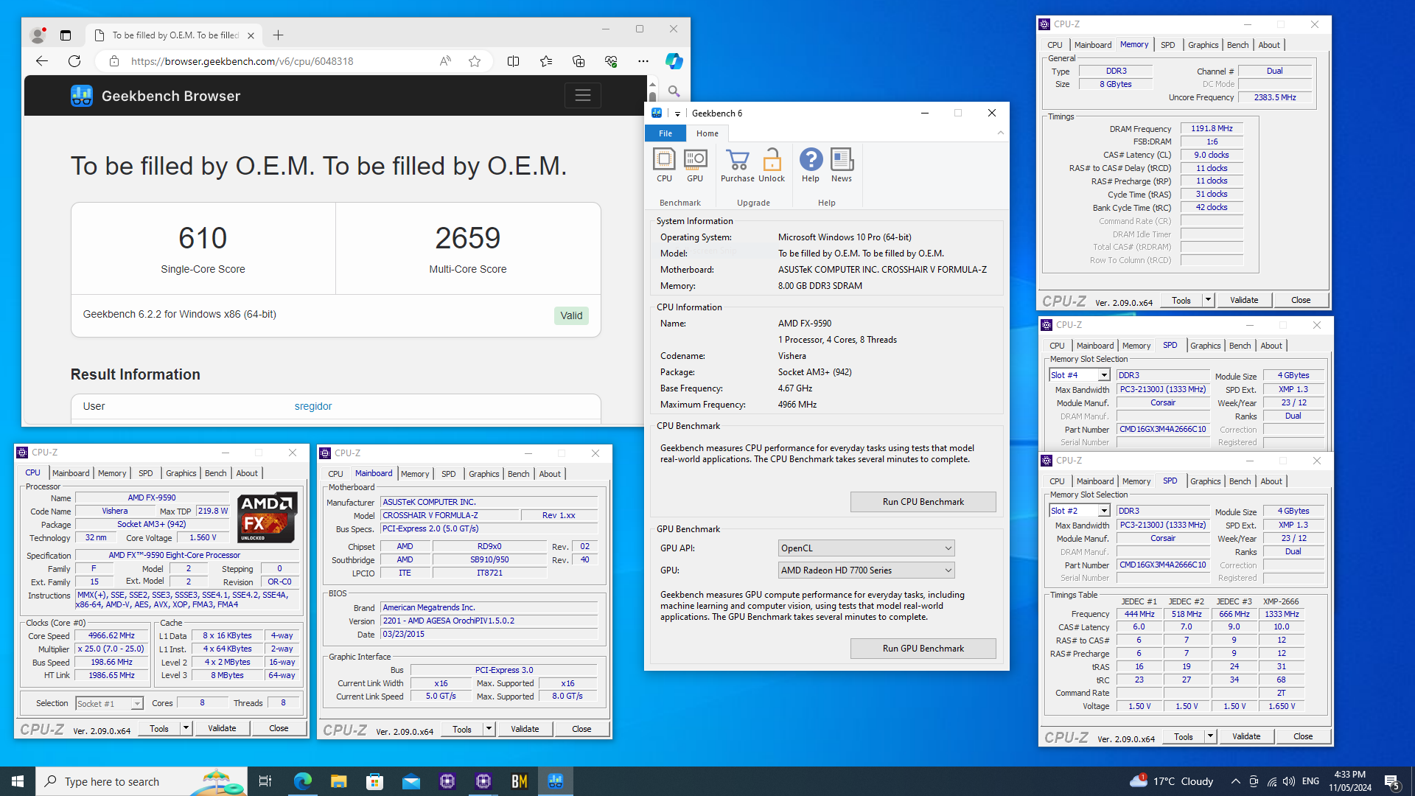Click Validate in CPU-Z CPU window
Image resolution: width=1415 pixels, height=796 pixels.
[x=222, y=728]
